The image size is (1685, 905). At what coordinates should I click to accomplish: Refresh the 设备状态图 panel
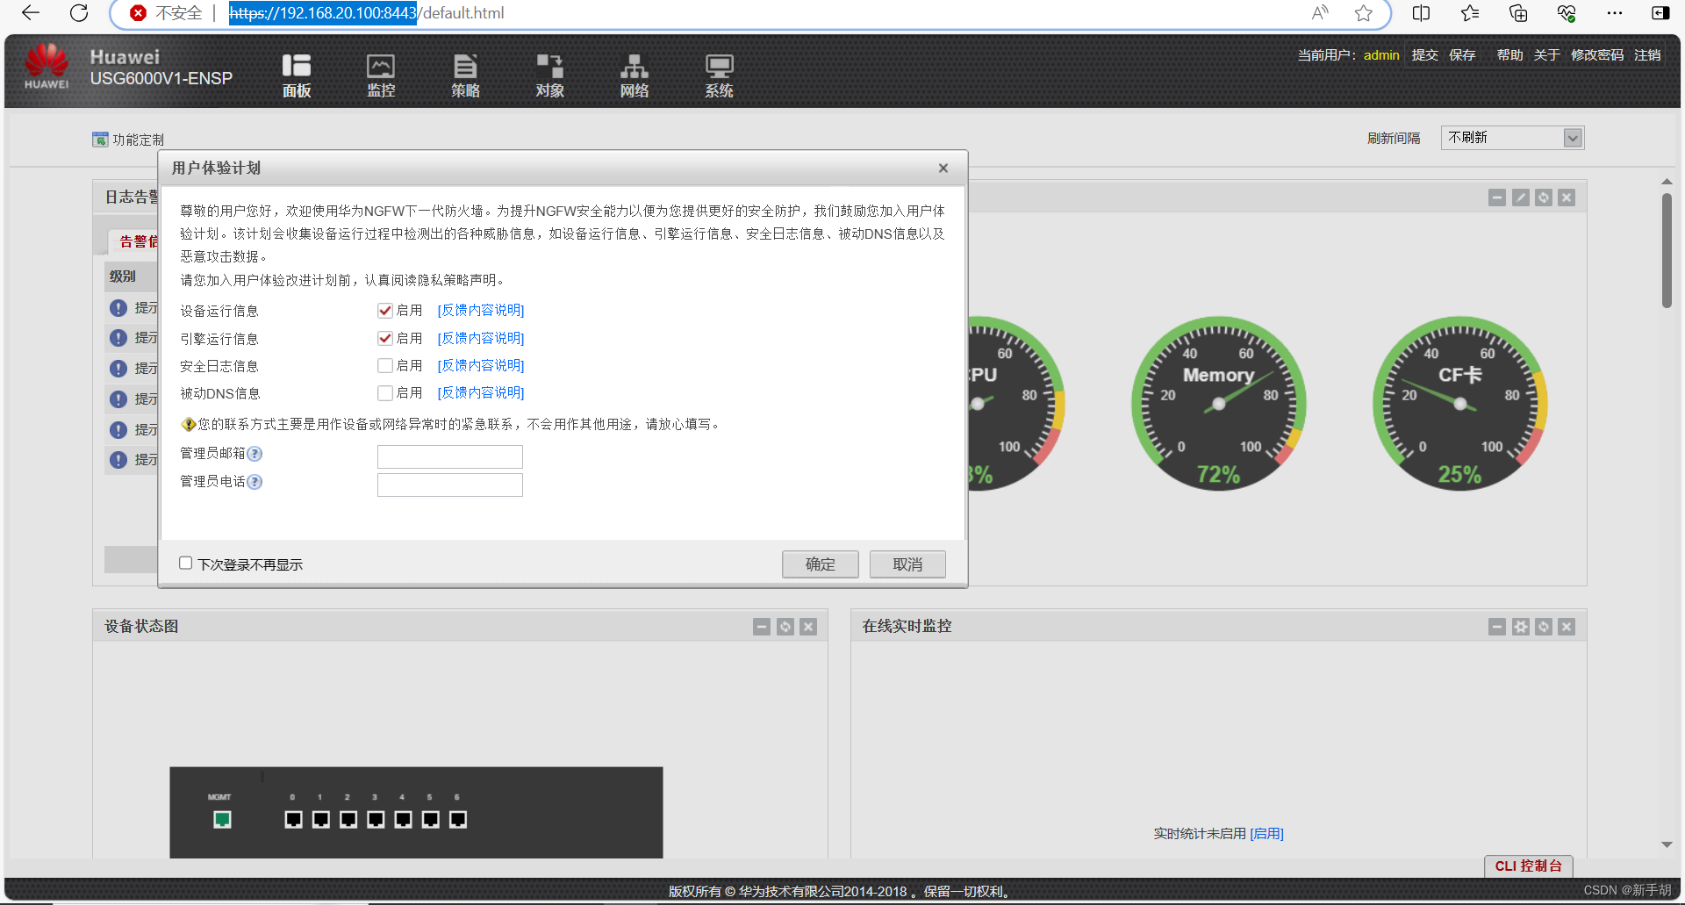click(x=785, y=627)
